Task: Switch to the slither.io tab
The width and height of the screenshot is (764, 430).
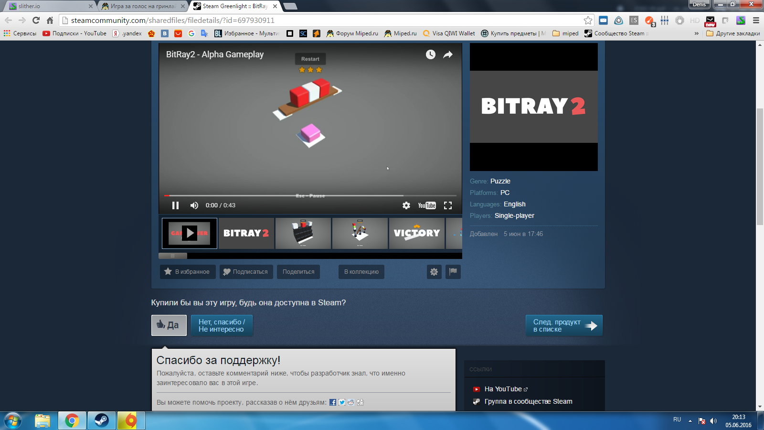Action: coord(51,6)
